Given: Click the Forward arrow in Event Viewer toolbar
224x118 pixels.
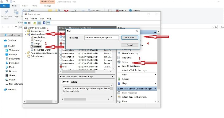Looking at the screenshot, I should (x=29, y=23).
